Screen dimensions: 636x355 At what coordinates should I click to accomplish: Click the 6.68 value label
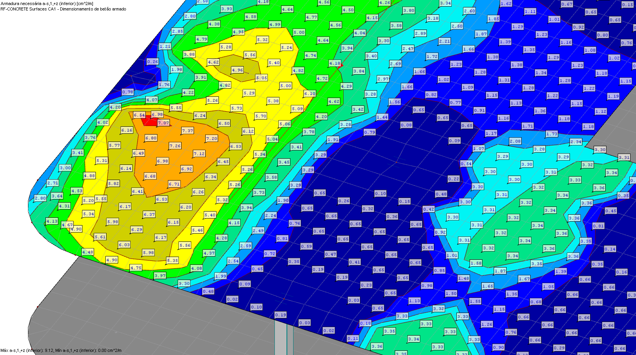click(150, 176)
